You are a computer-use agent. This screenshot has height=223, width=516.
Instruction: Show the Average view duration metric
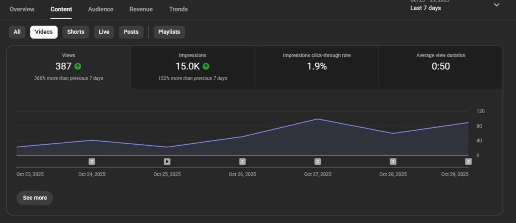tap(440, 67)
